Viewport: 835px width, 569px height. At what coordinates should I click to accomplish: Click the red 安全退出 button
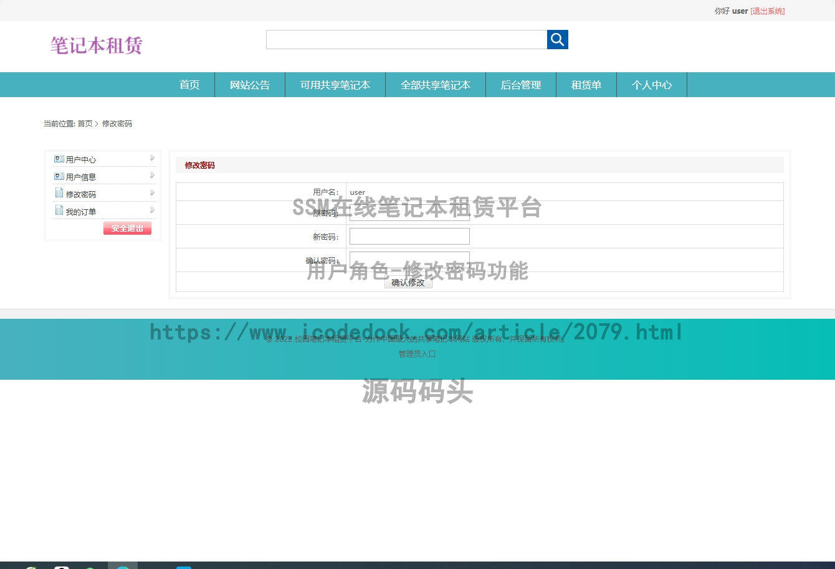point(127,228)
